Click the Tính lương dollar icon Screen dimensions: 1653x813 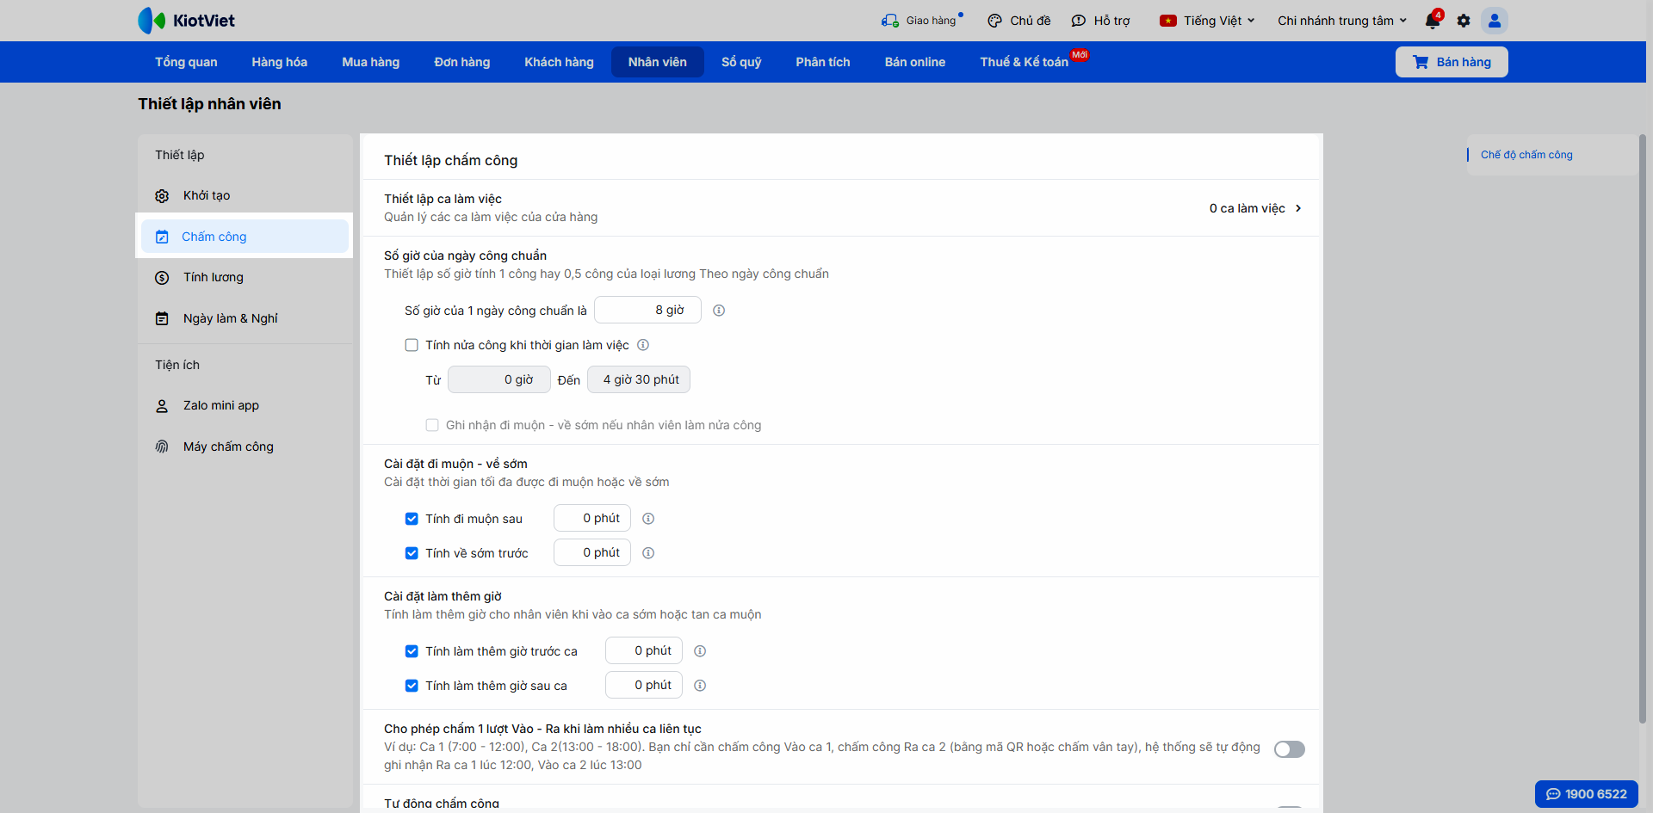(x=162, y=278)
